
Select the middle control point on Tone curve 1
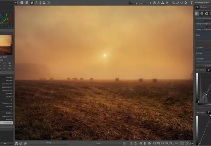tap(207, 95)
